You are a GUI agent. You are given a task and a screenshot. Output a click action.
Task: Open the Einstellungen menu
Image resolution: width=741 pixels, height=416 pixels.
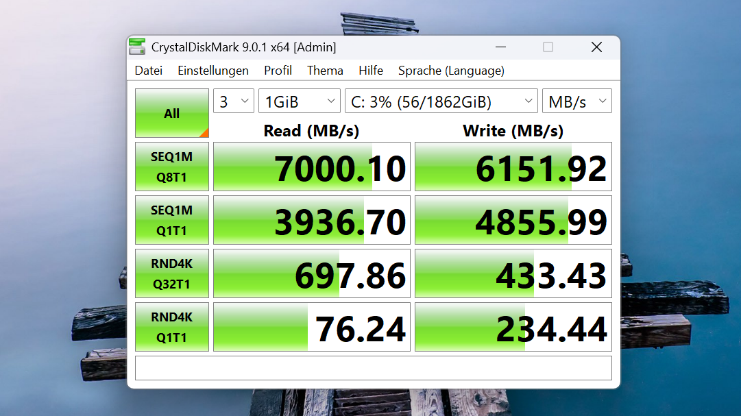click(x=213, y=70)
